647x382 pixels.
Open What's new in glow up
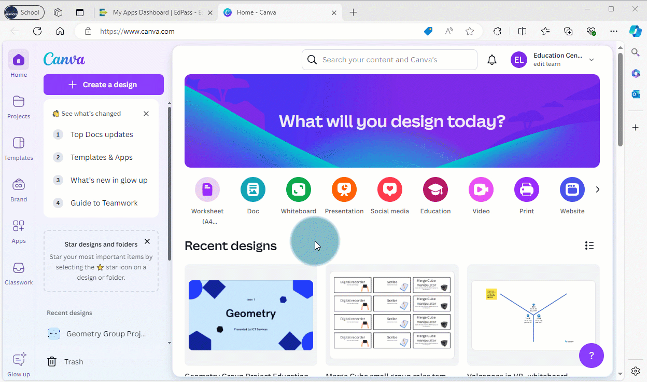[x=109, y=180]
